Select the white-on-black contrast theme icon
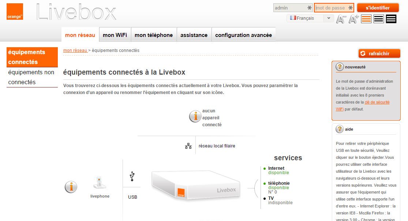Image resolution: width=408 pixels, height=221 pixels. tap(391, 19)
